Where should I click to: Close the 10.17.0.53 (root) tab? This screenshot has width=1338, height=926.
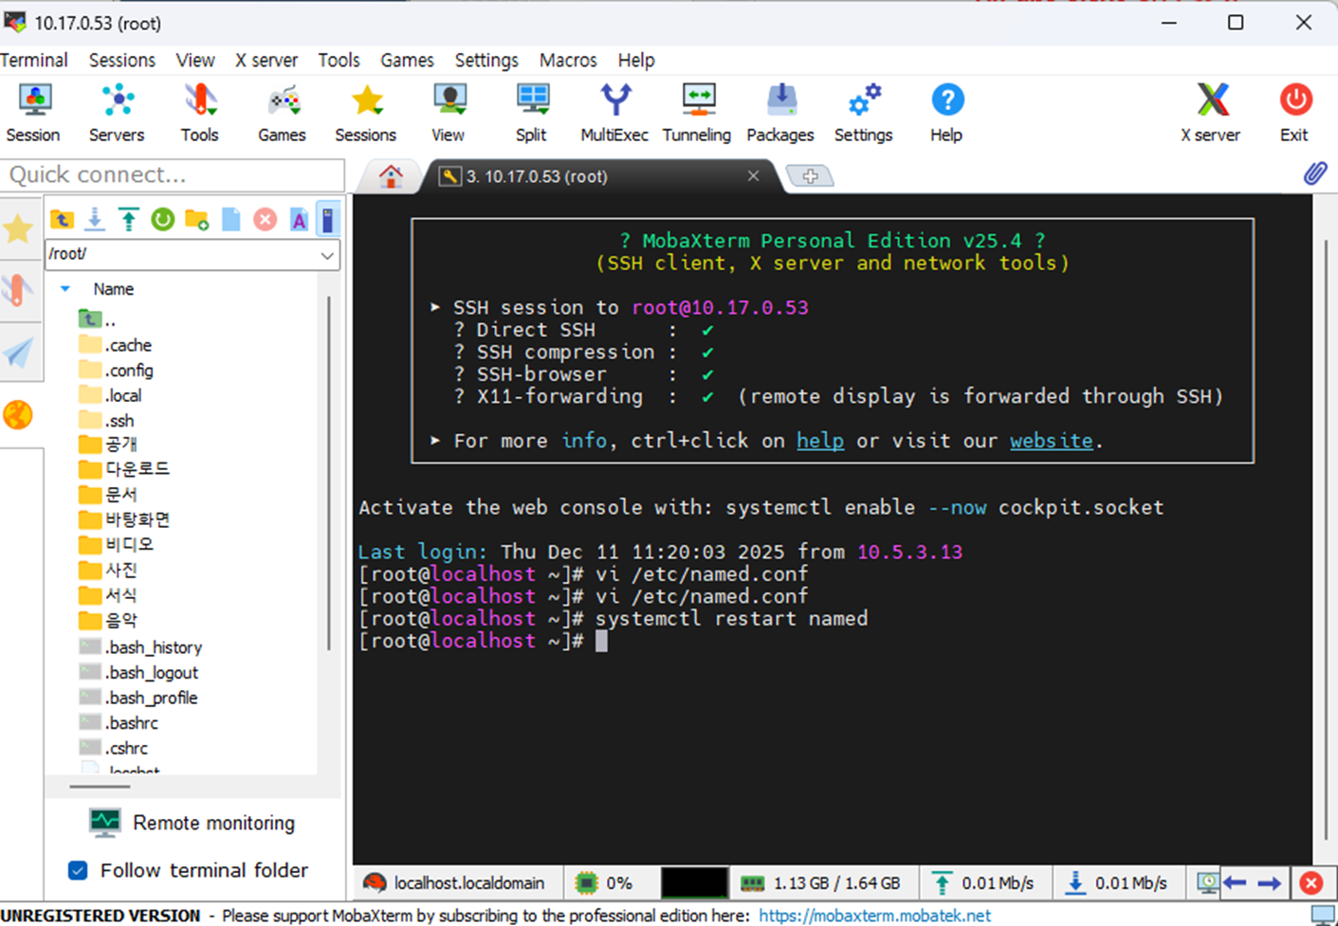753,176
